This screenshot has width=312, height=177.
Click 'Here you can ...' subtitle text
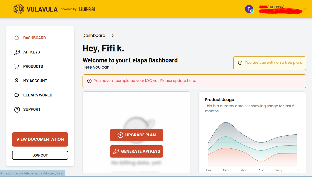click(98, 67)
